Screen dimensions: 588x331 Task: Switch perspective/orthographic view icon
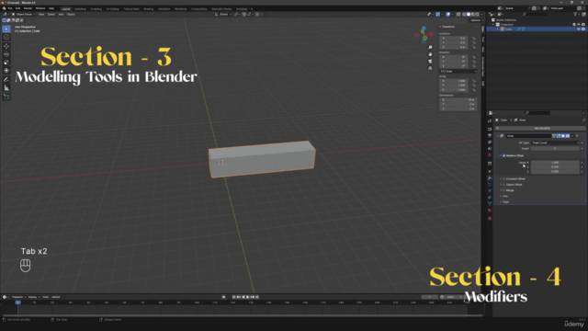430,68
